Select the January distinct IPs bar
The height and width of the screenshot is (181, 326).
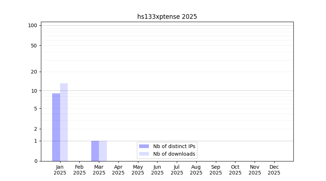click(56, 127)
